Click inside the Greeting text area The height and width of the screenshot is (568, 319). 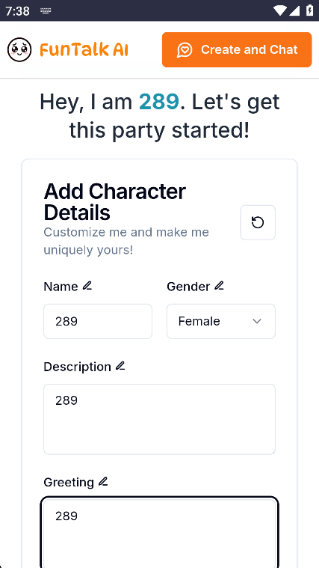pyautogui.click(x=160, y=533)
